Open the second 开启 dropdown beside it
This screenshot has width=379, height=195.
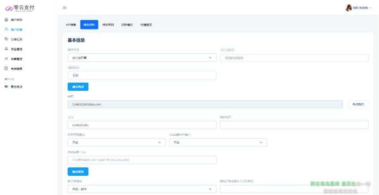pyautogui.click(x=218, y=143)
